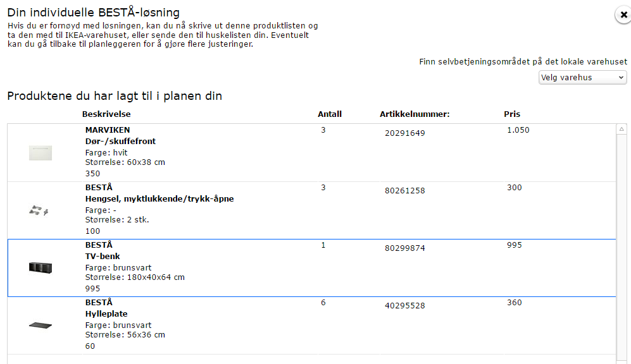631x364 pixels.
Task: Click the price 360 for Hylleplate
Action: [x=515, y=303]
